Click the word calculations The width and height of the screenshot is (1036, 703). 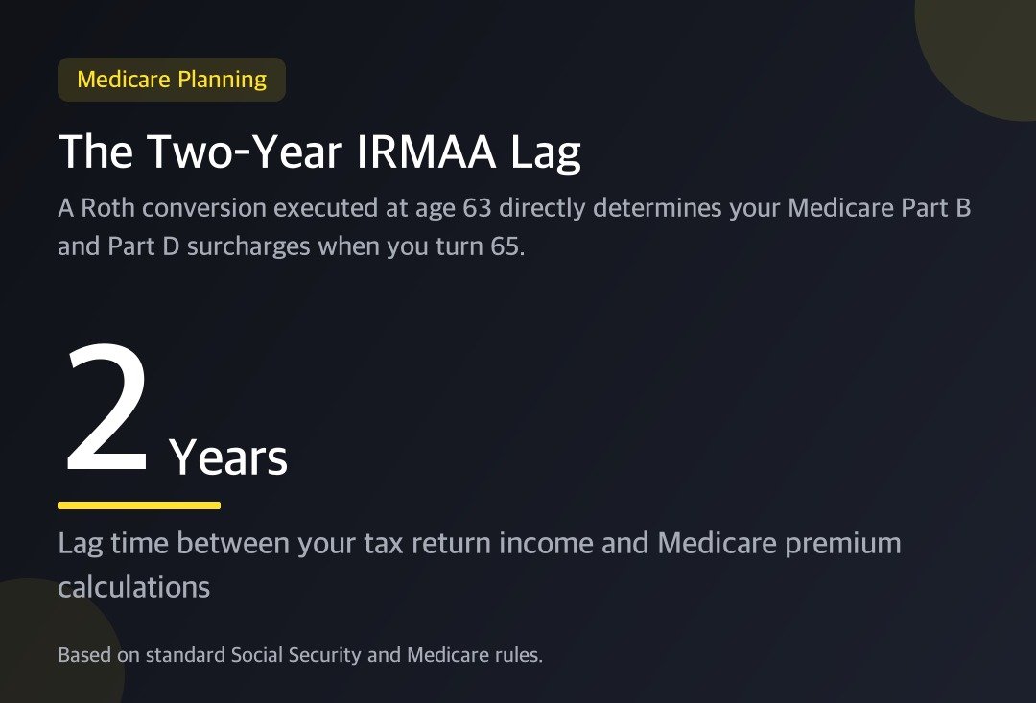pyautogui.click(x=134, y=587)
